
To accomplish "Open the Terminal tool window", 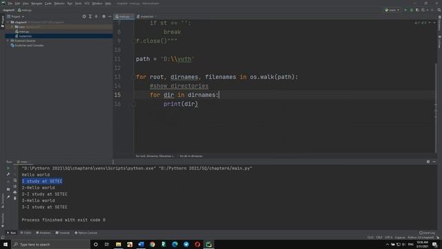I will point(63,233).
